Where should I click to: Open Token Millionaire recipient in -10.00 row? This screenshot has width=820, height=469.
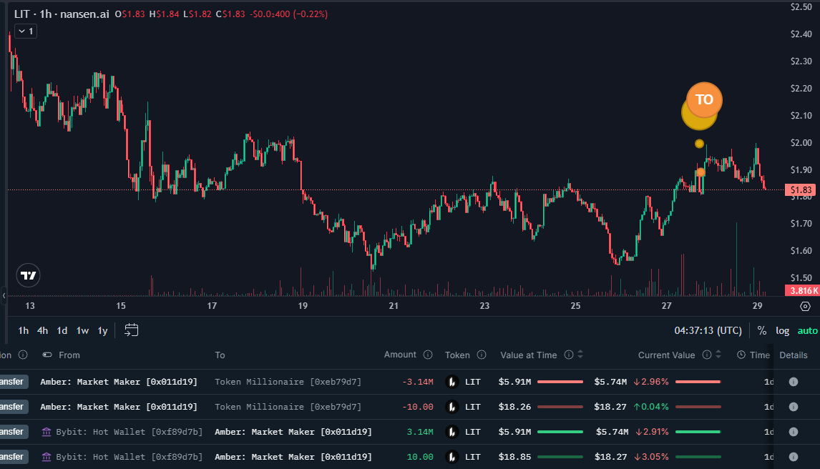pyautogui.click(x=288, y=407)
